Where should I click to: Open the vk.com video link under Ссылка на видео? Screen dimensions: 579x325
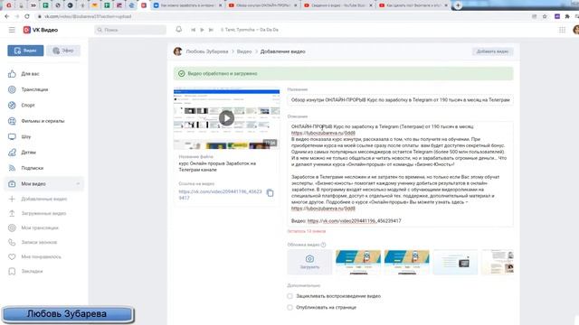220,195
